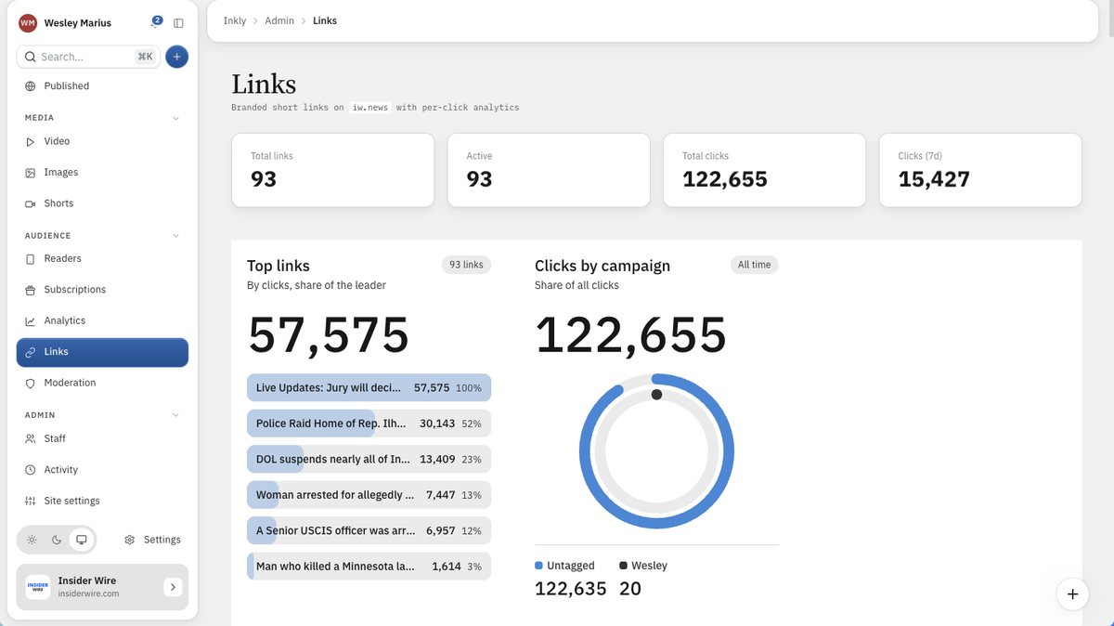Image resolution: width=1114 pixels, height=626 pixels.
Task: Click the Staff people icon
Action: point(31,438)
